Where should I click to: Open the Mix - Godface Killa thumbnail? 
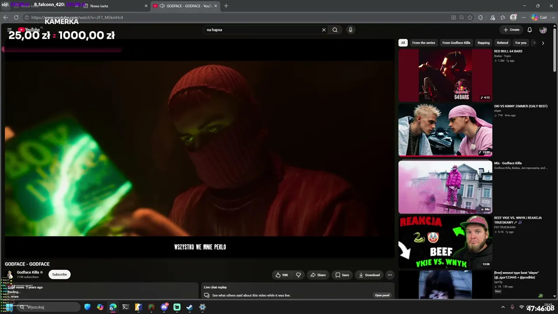click(445, 187)
